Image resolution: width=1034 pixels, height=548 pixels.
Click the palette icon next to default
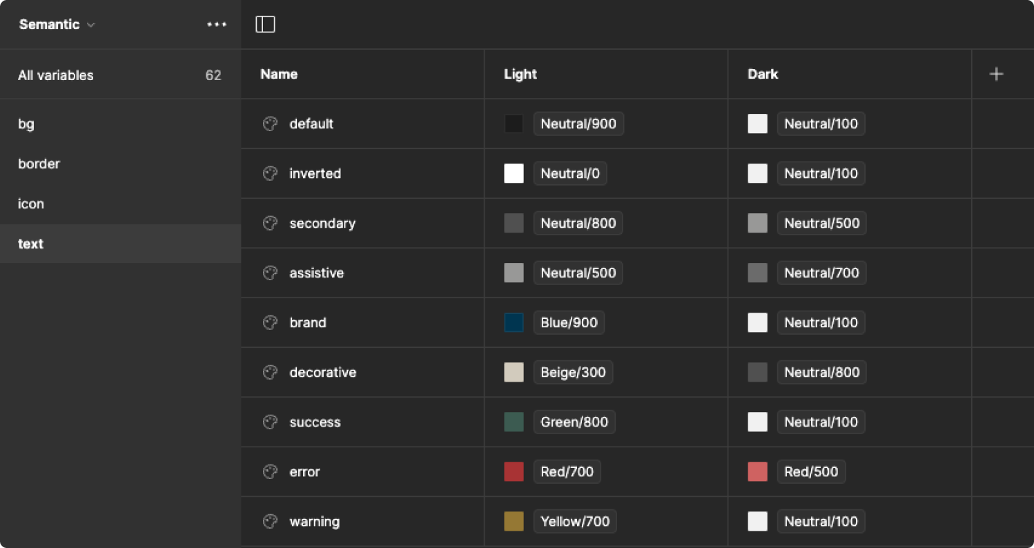pyautogui.click(x=269, y=124)
